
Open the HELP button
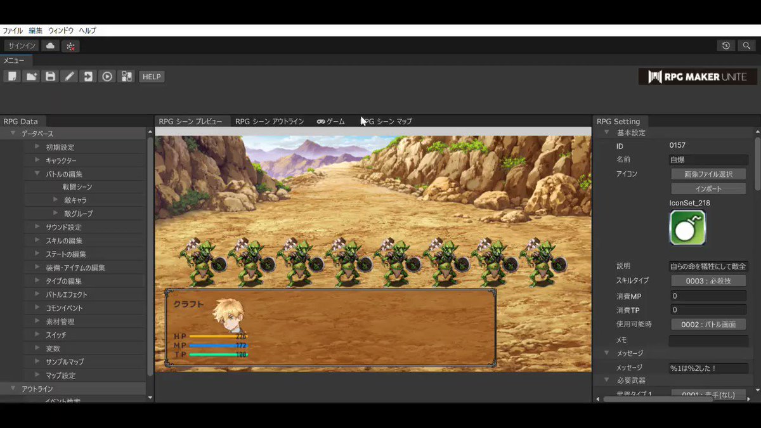click(152, 77)
